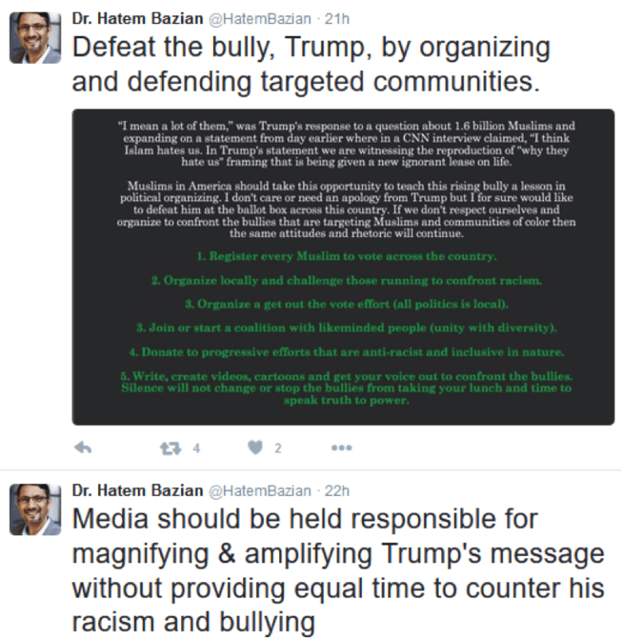The image size is (622, 638).
Task: Select 'I mean a lot of them' paragraph in image
Action: click(347, 144)
